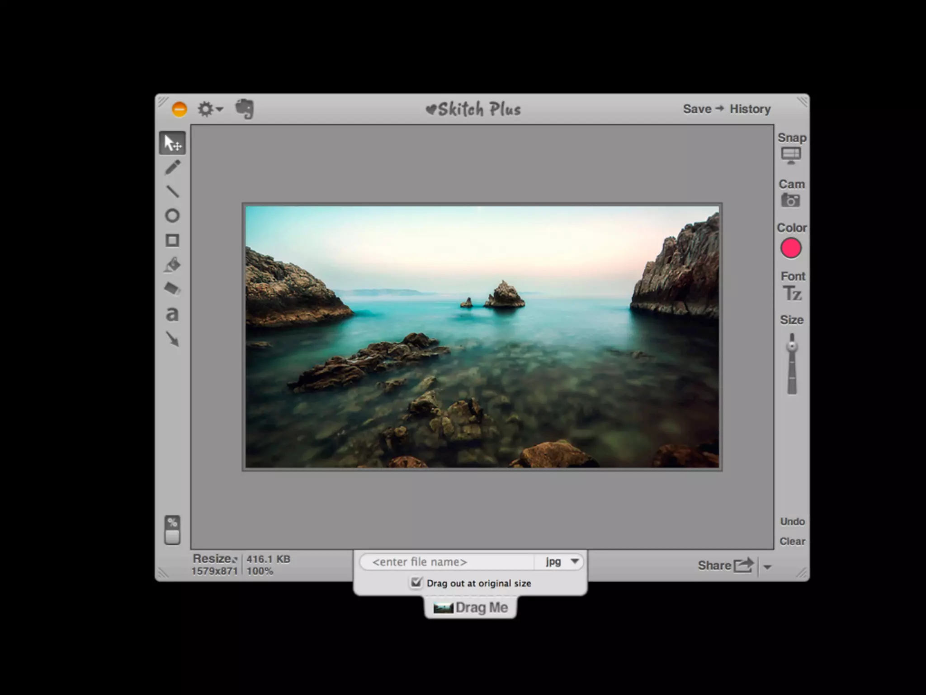
Task: Activate the text tool letter a
Action: (172, 314)
